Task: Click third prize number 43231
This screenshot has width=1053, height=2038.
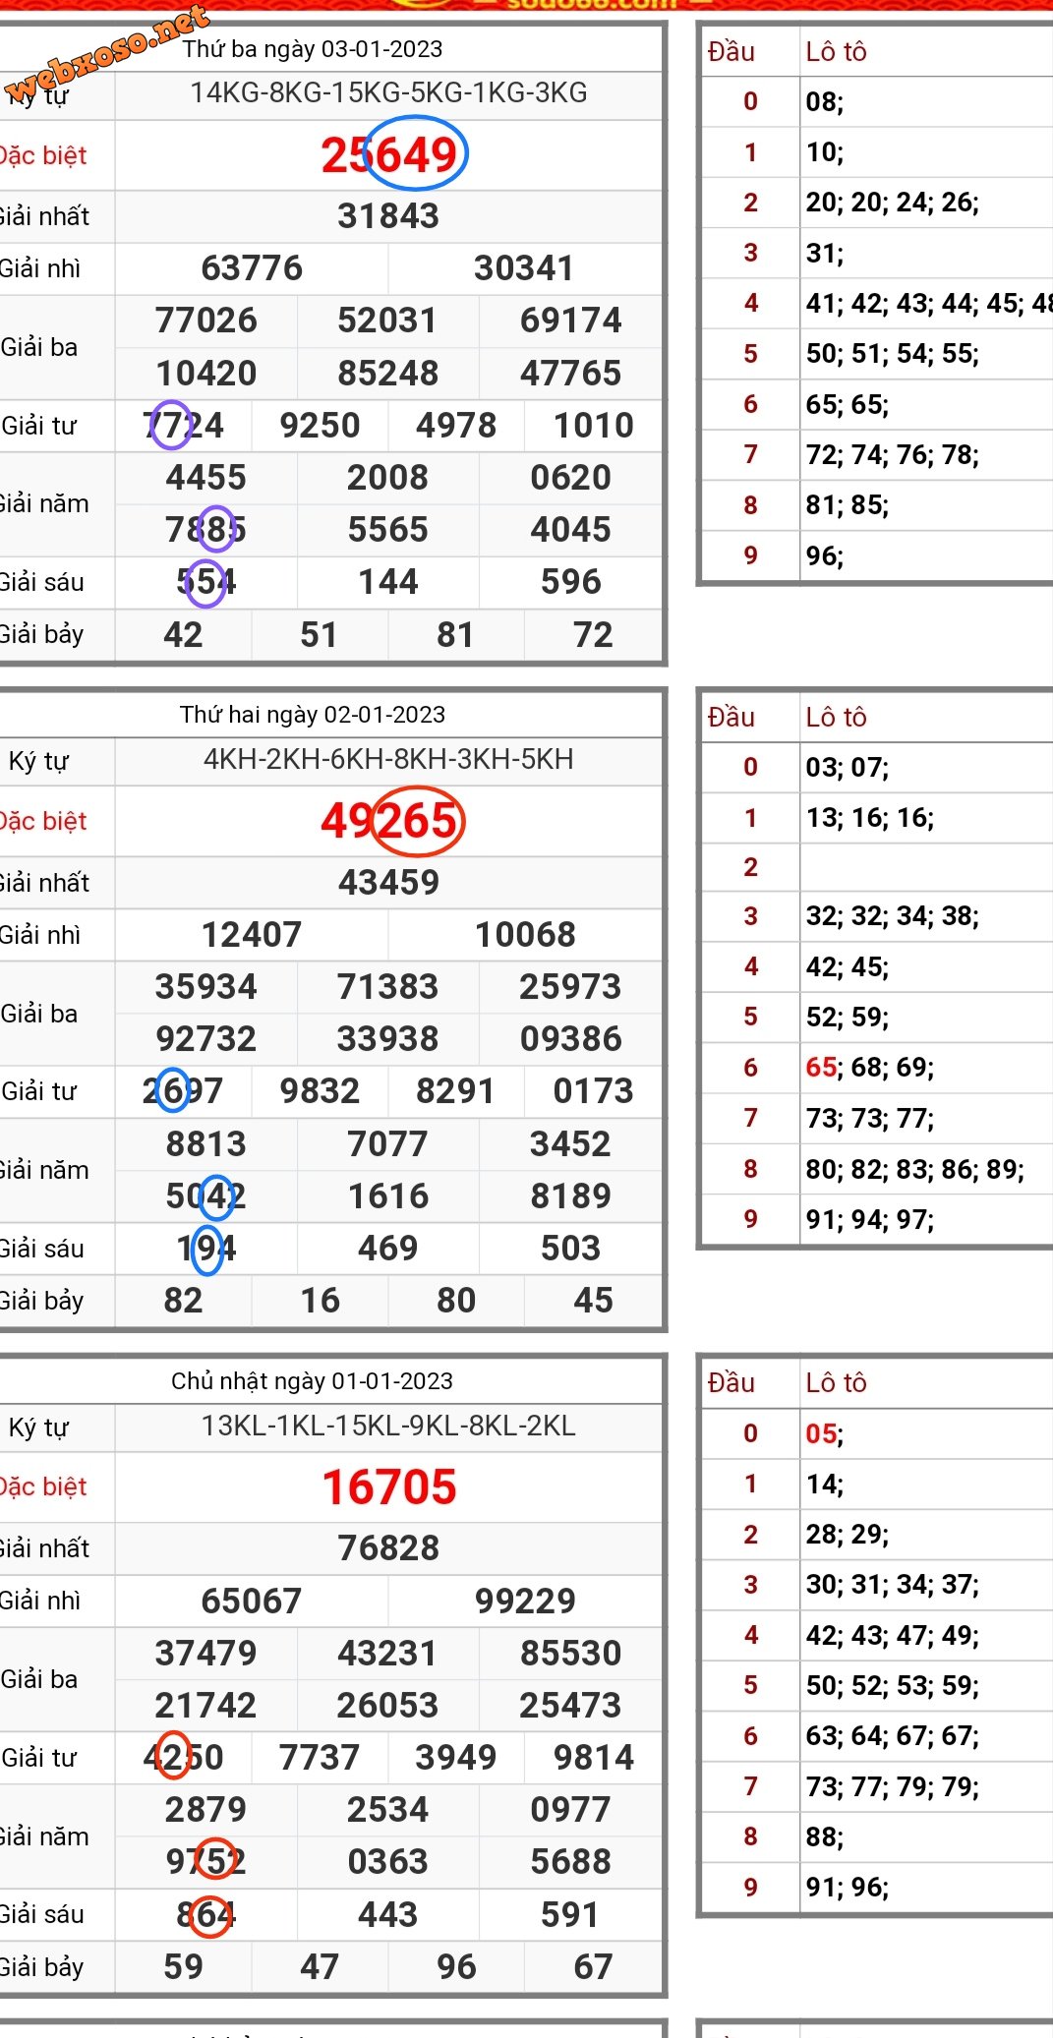Action: 387,1654
